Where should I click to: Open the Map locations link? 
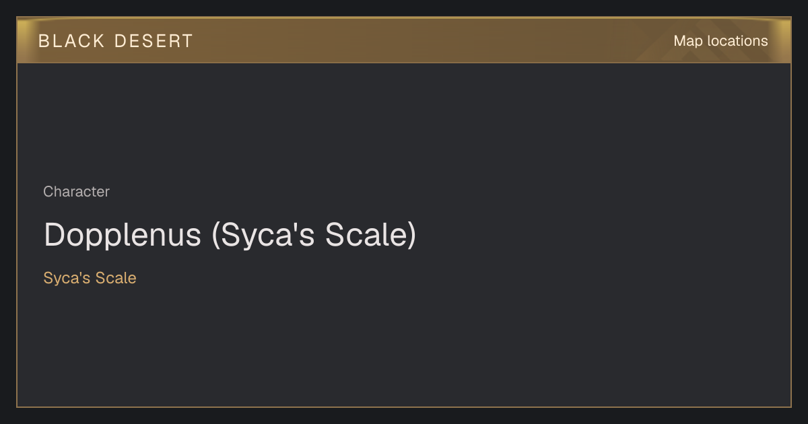coord(720,41)
